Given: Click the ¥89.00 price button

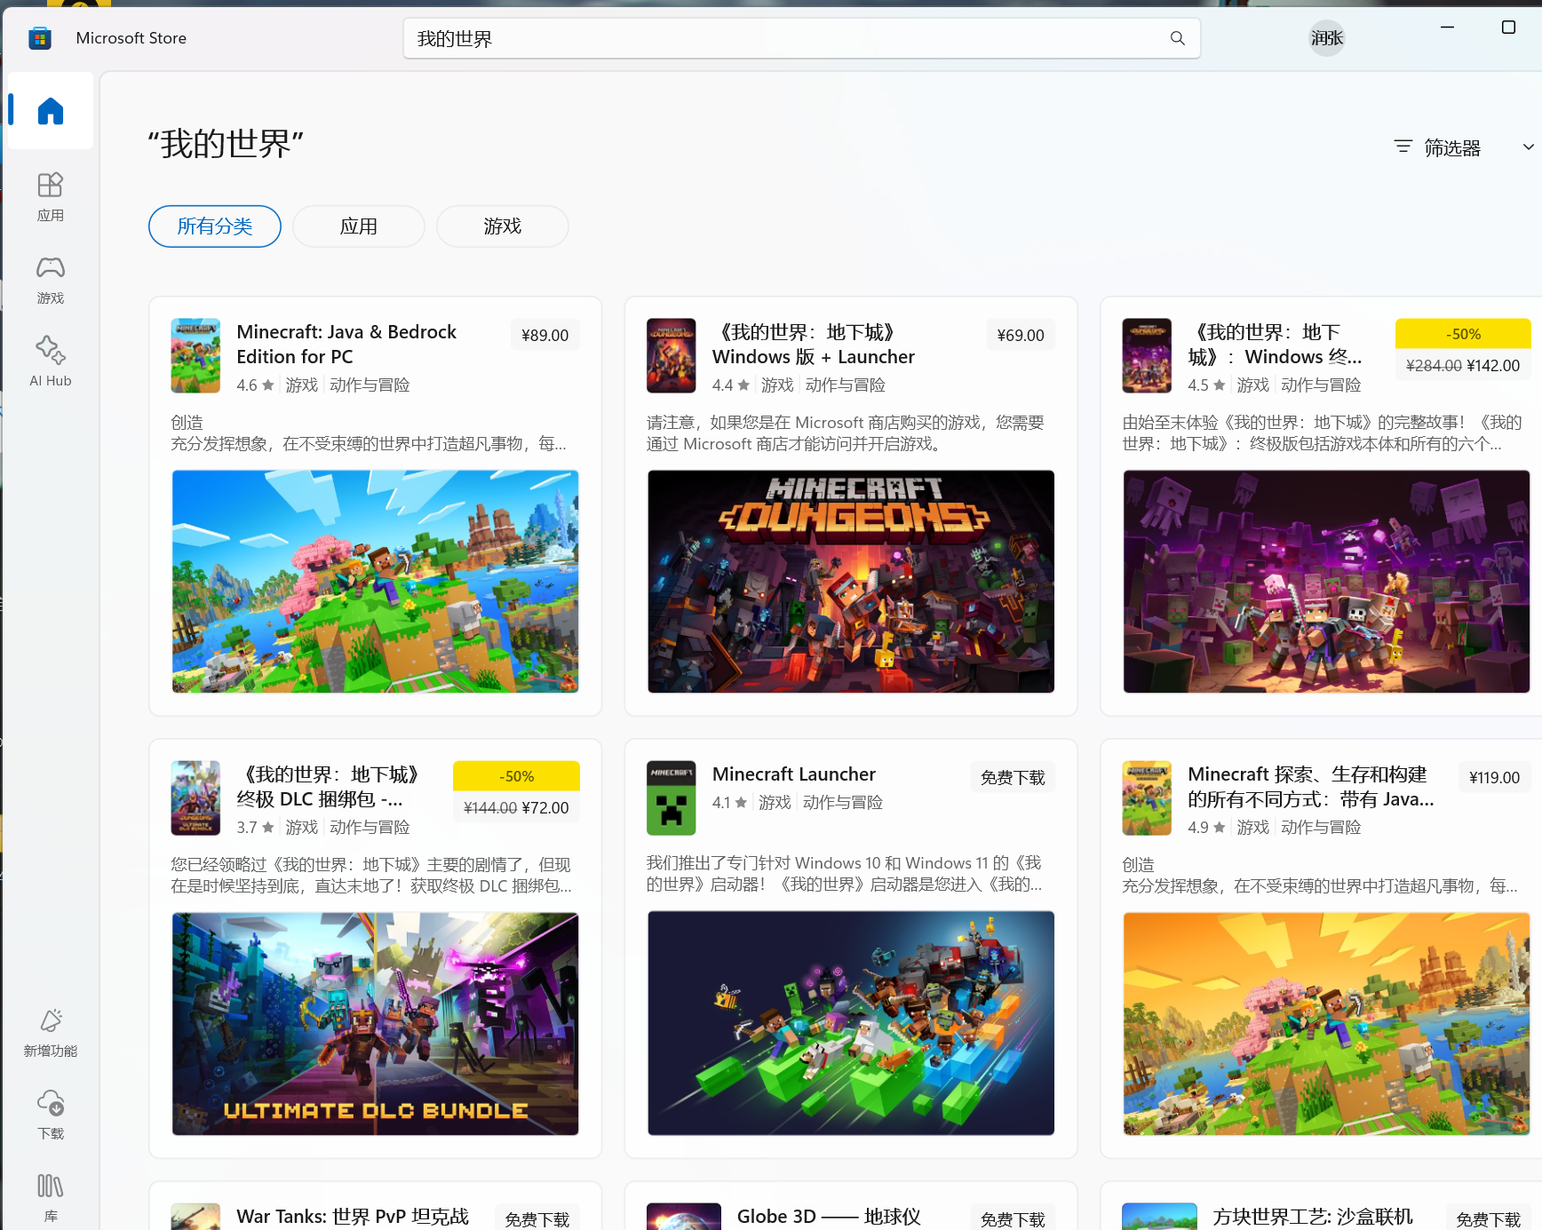Looking at the screenshot, I should 544,335.
